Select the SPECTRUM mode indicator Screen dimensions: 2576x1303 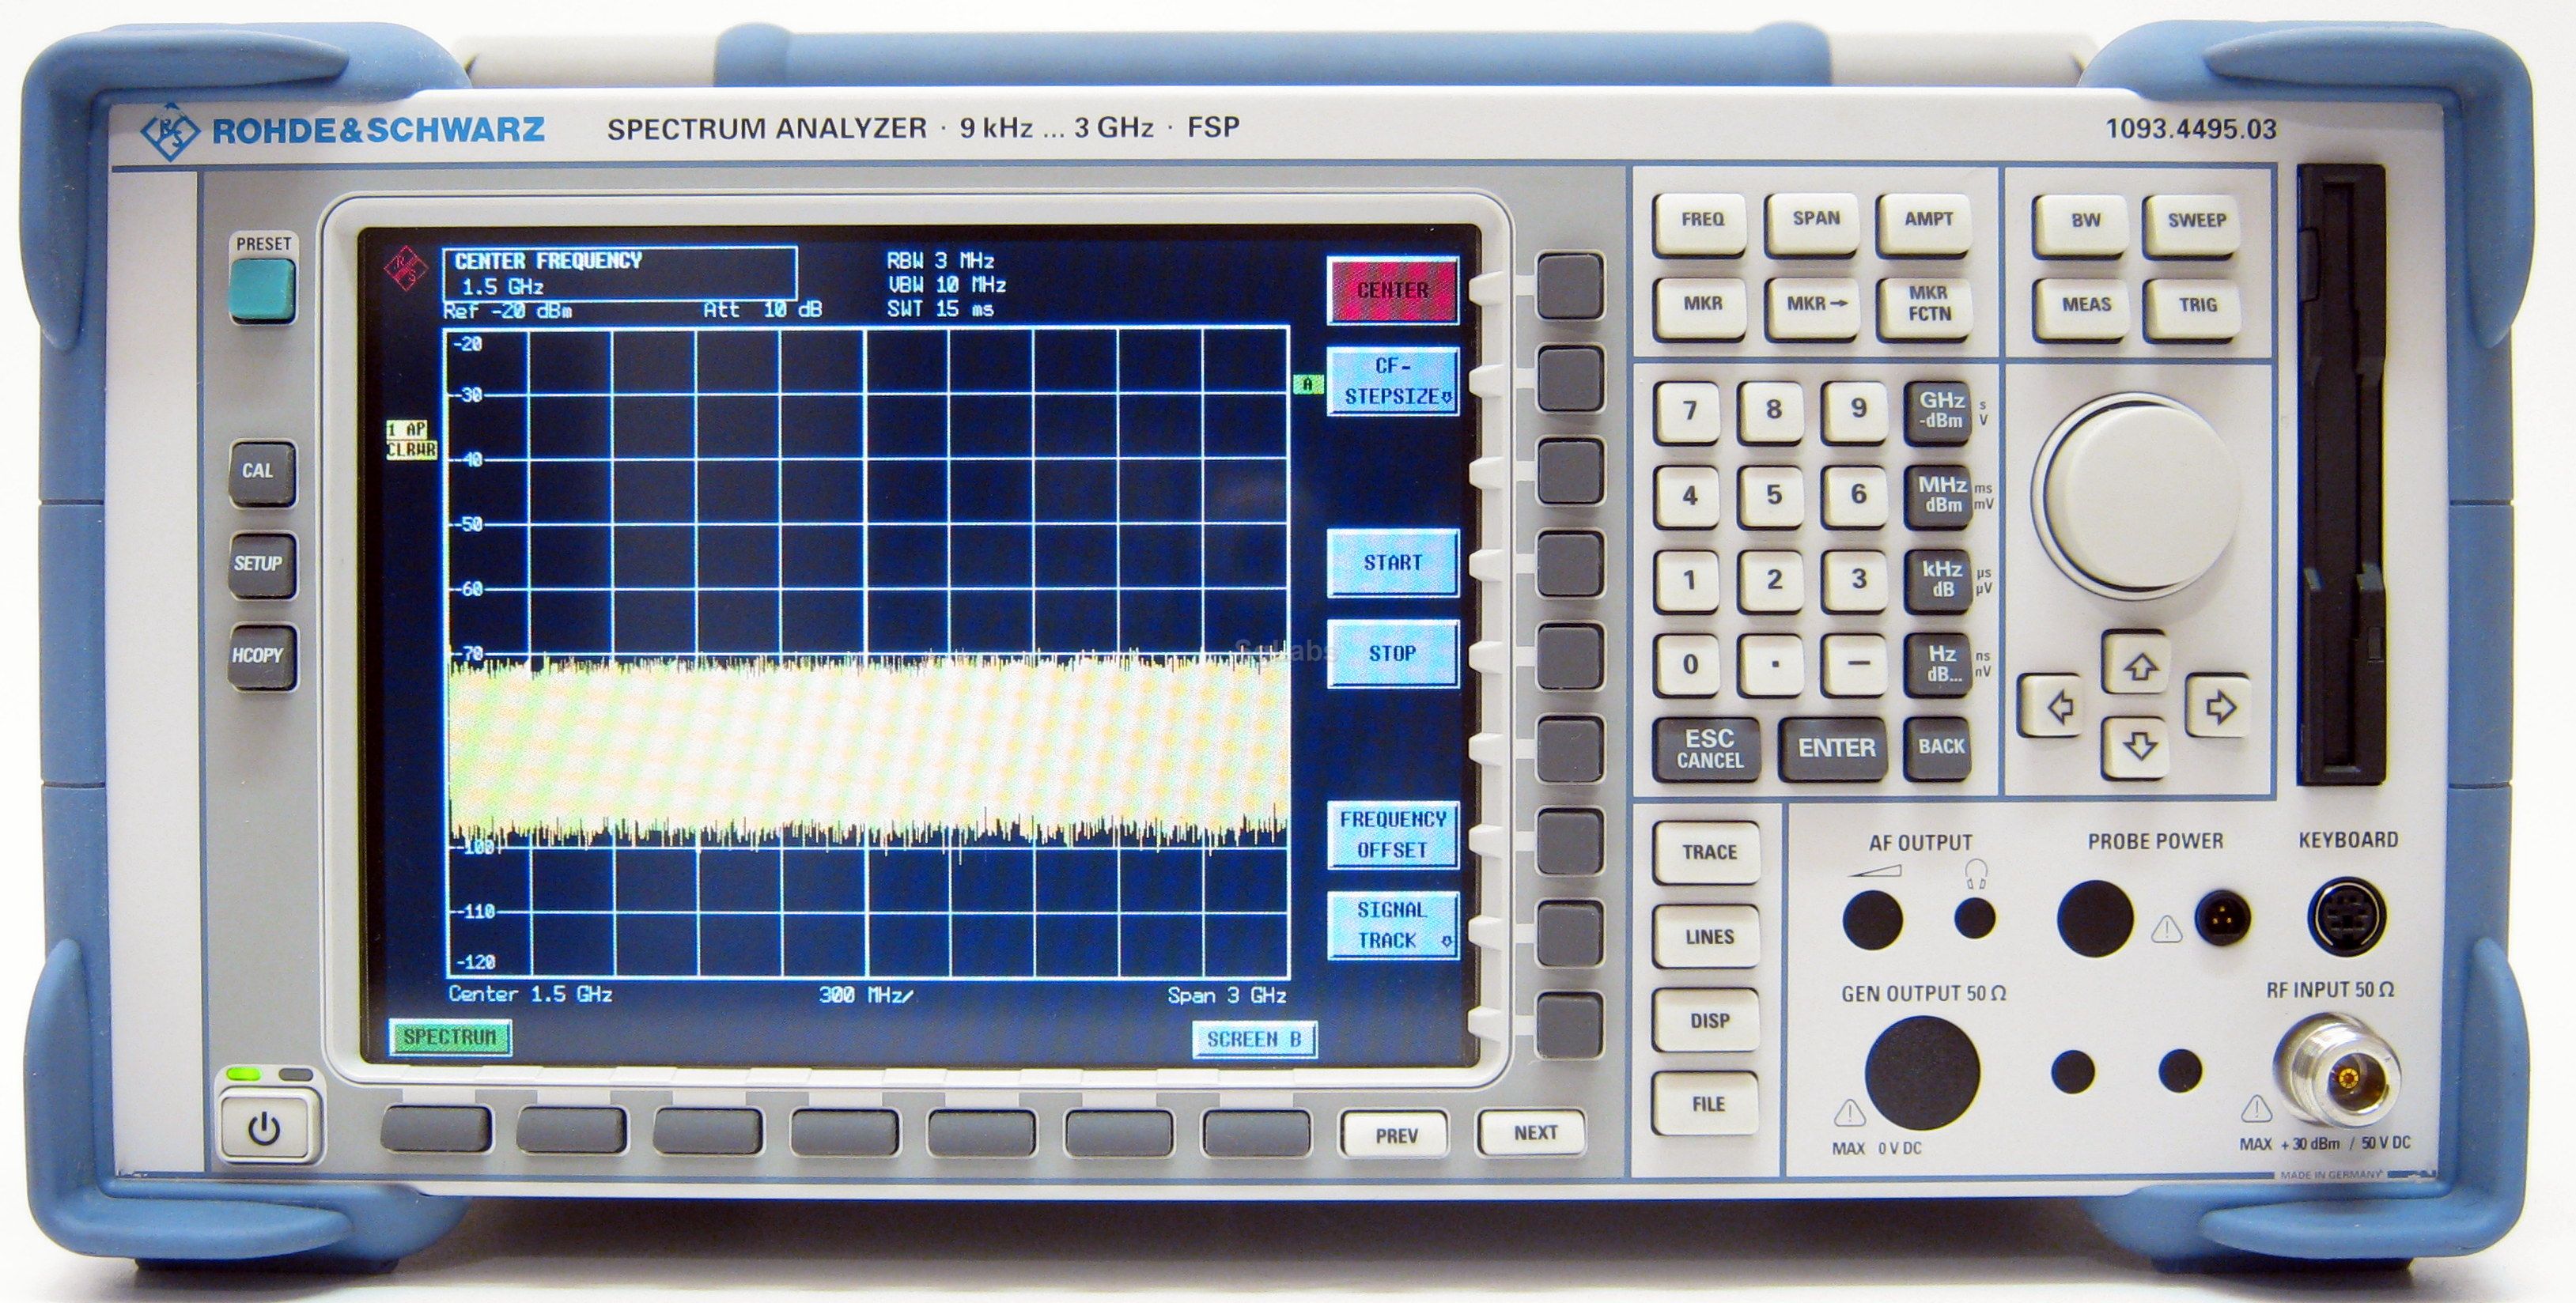(450, 1037)
